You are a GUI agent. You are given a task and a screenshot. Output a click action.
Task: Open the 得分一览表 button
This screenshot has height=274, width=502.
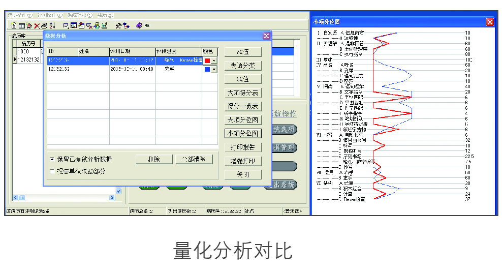[243, 106]
